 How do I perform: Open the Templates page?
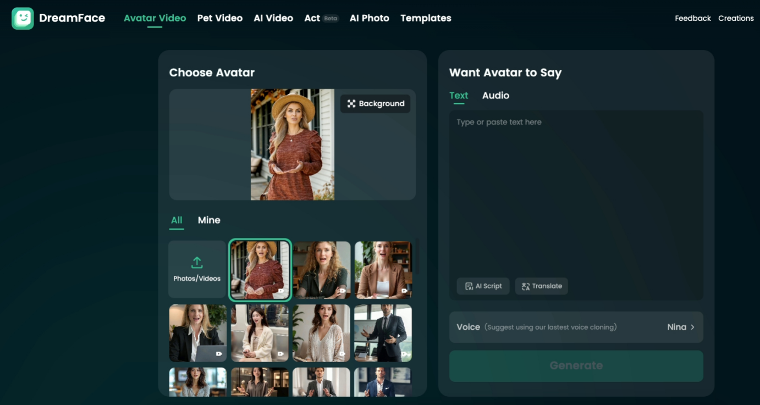[426, 18]
